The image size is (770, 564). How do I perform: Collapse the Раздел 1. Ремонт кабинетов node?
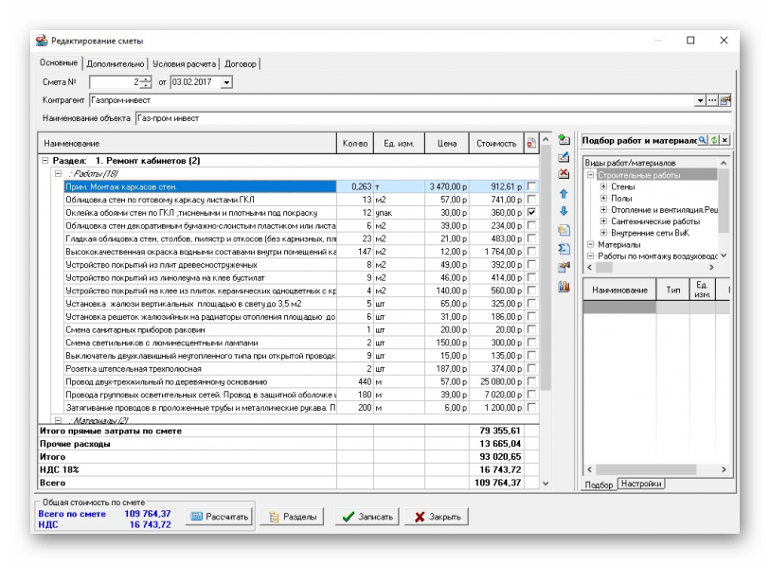point(45,161)
